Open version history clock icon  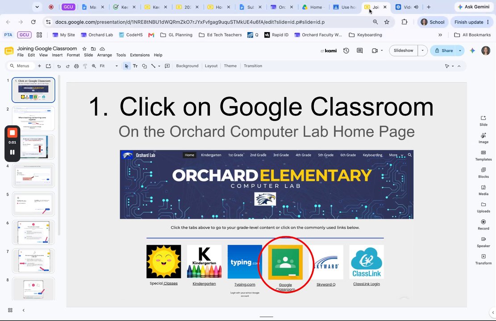point(346,50)
